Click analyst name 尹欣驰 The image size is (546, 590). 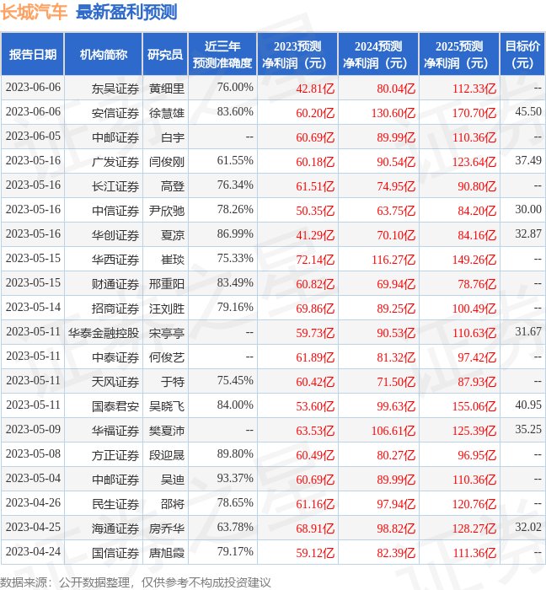point(167,211)
